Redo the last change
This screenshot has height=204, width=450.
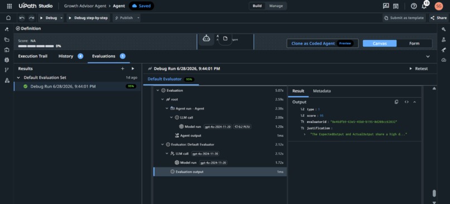click(x=31, y=18)
